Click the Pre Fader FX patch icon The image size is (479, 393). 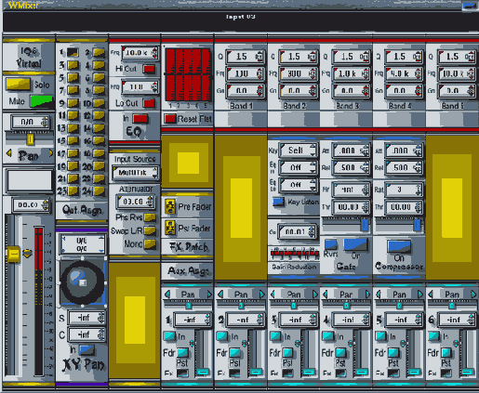pyautogui.click(x=170, y=206)
